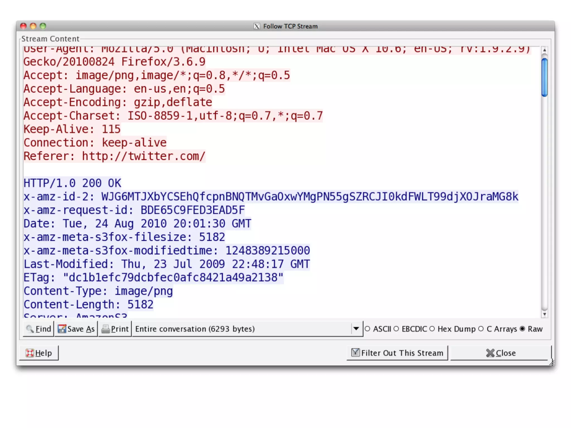Click the conversation dropdown arrow
Screen dimensions: 571x428
click(356, 329)
